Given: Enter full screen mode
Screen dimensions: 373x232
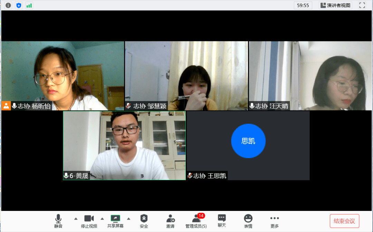Looking at the screenshot, I should point(362,5).
